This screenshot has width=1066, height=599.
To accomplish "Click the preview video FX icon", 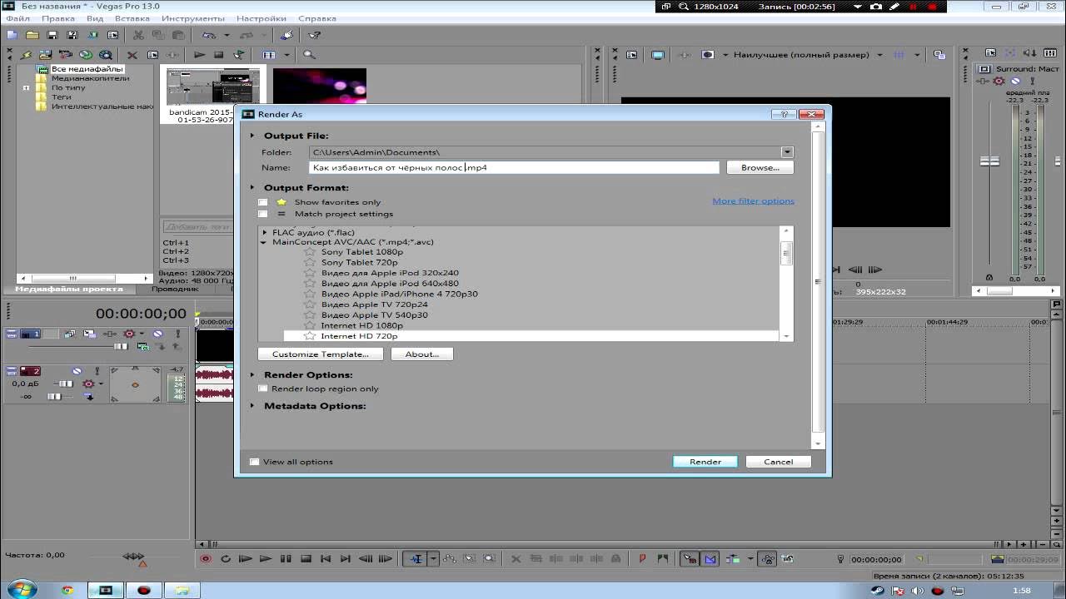I will coord(685,55).
